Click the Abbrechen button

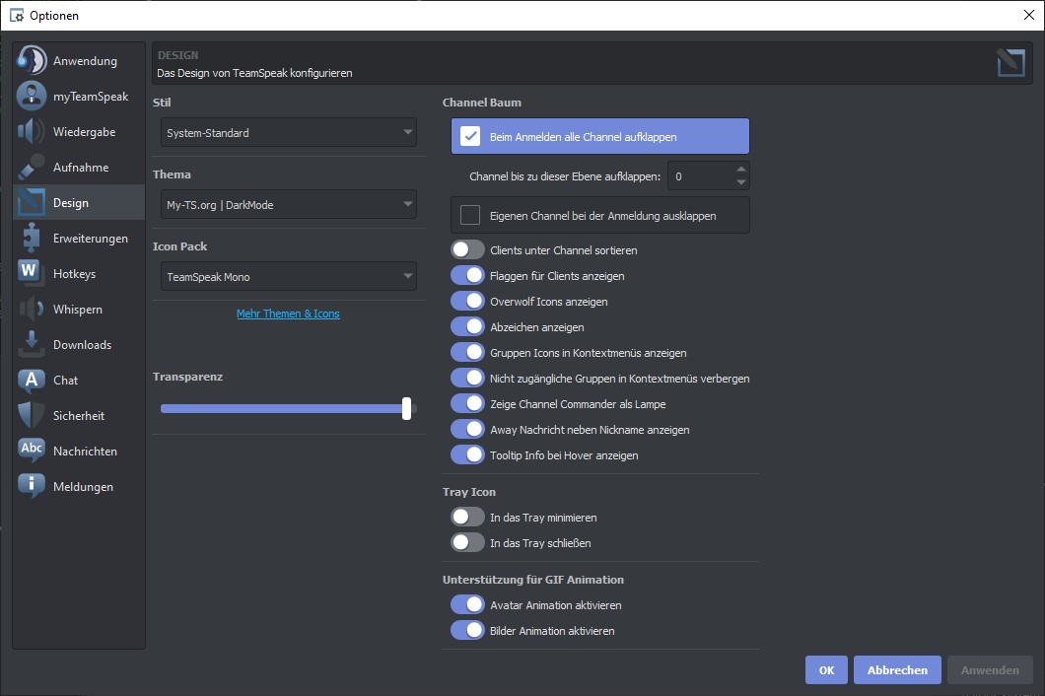tap(897, 670)
